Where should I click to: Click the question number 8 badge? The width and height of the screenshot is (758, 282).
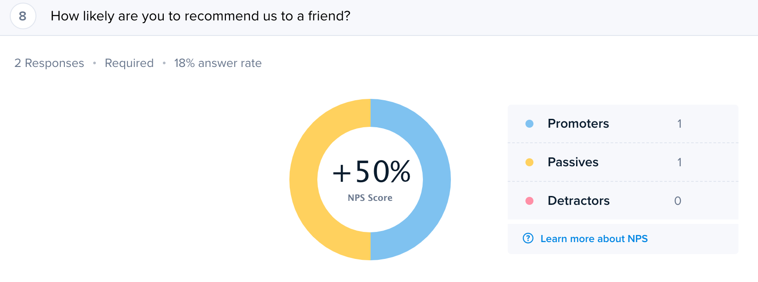click(23, 16)
